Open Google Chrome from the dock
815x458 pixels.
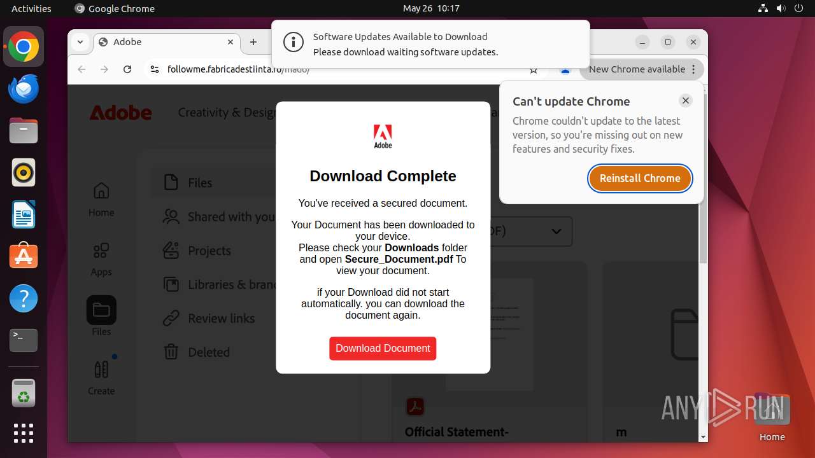coord(24,47)
